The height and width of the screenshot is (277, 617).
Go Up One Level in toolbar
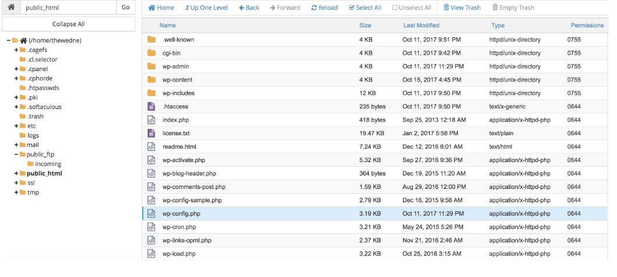206,8
